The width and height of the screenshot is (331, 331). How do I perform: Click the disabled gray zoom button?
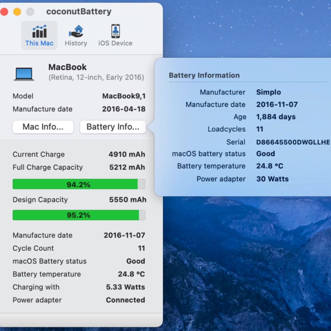tap(30, 12)
